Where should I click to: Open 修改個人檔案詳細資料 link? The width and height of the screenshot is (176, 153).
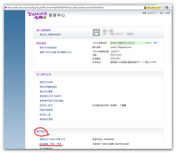(50, 35)
